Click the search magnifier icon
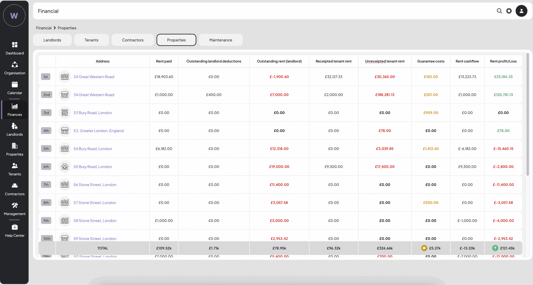 [x=499, y=11]
